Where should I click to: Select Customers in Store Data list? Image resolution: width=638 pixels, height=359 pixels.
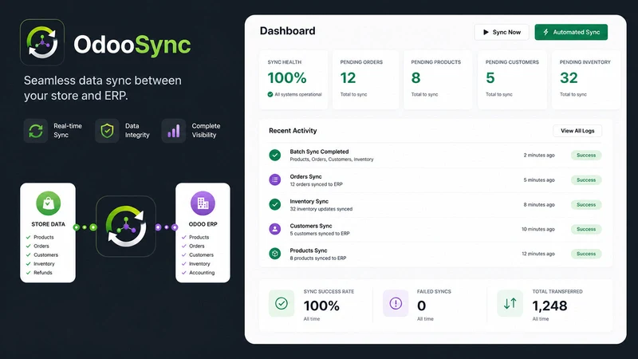pos(45,254)
